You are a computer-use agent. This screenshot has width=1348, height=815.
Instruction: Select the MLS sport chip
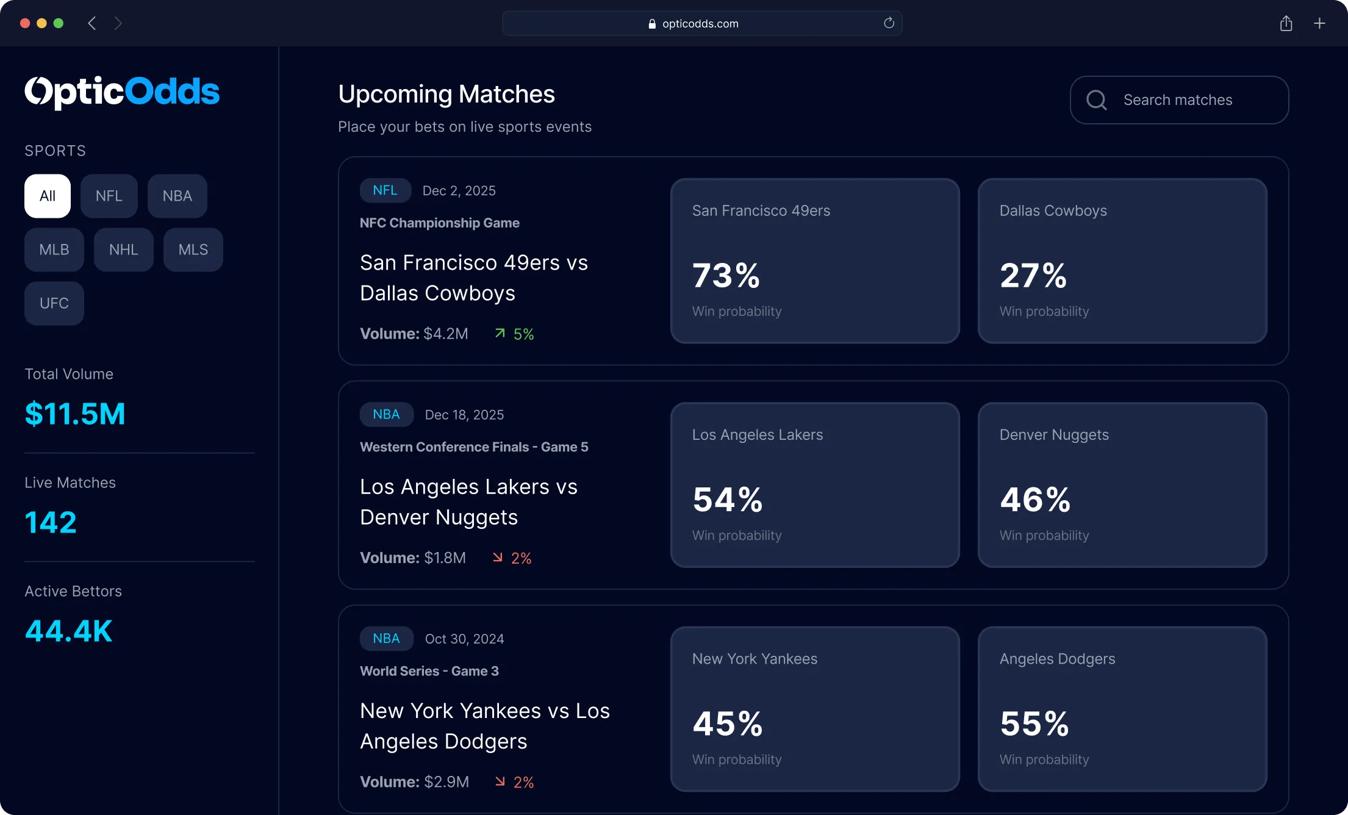tap(193, 250)
